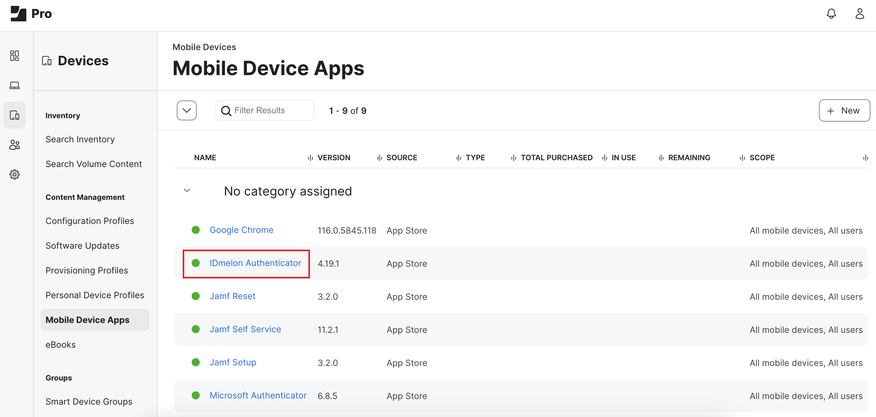Image resolution: width=876 pixels, height=417 pixels.
Task: Open the Computers laptop icon
Action: coord(15,85)
